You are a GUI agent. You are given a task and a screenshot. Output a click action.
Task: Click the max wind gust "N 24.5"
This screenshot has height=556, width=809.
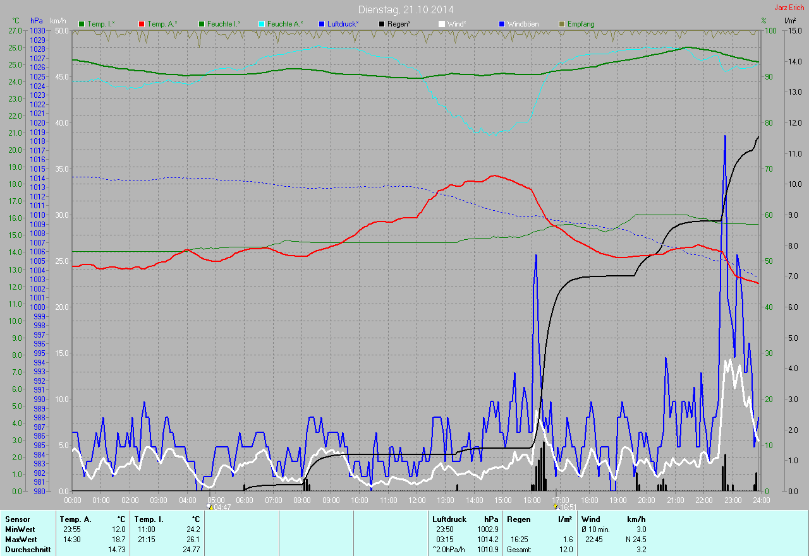click(x=635, y=539)
